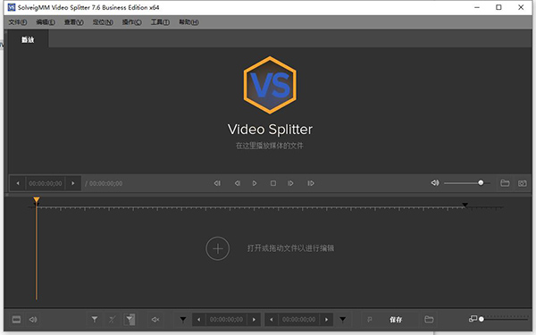536x335 pixels.
Task: Increase the fragment start time with right arrow
Action: (x=254, y=320)
